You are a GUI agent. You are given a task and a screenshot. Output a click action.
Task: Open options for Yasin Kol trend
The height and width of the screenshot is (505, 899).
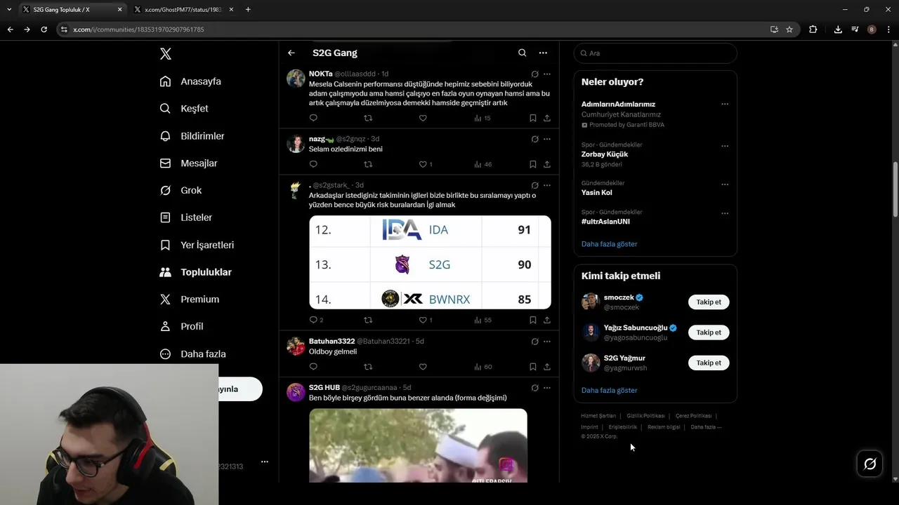725,184
